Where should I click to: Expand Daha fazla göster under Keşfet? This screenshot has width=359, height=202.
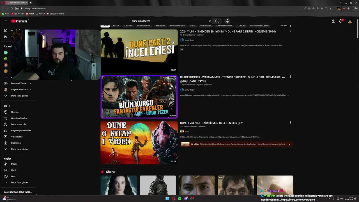click(19, 182)
